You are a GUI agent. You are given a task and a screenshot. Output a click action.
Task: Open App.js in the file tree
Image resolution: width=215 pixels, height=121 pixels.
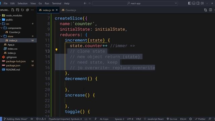pyautogui.click(x=11, y=45)
